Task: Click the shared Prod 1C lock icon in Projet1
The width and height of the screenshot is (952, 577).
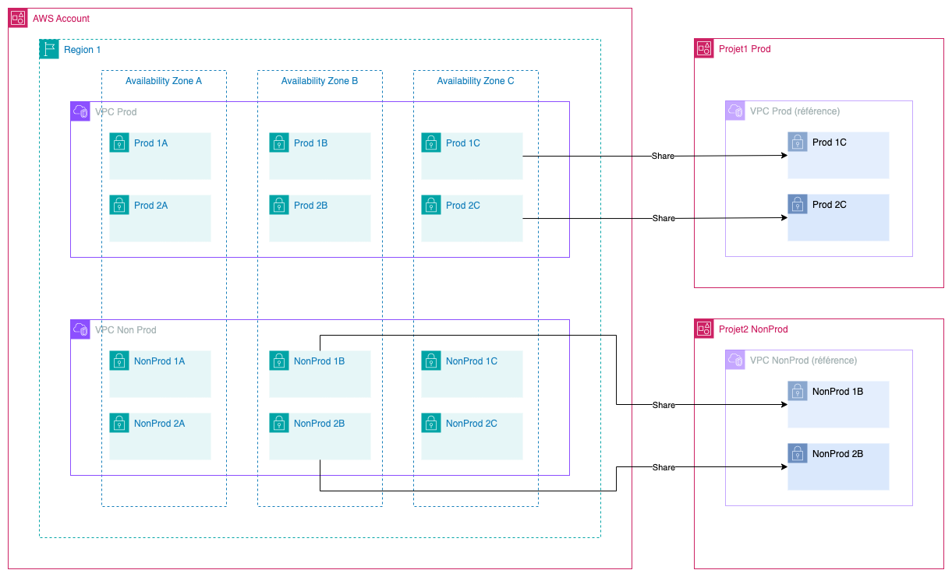Action: (x=798, y=142)
